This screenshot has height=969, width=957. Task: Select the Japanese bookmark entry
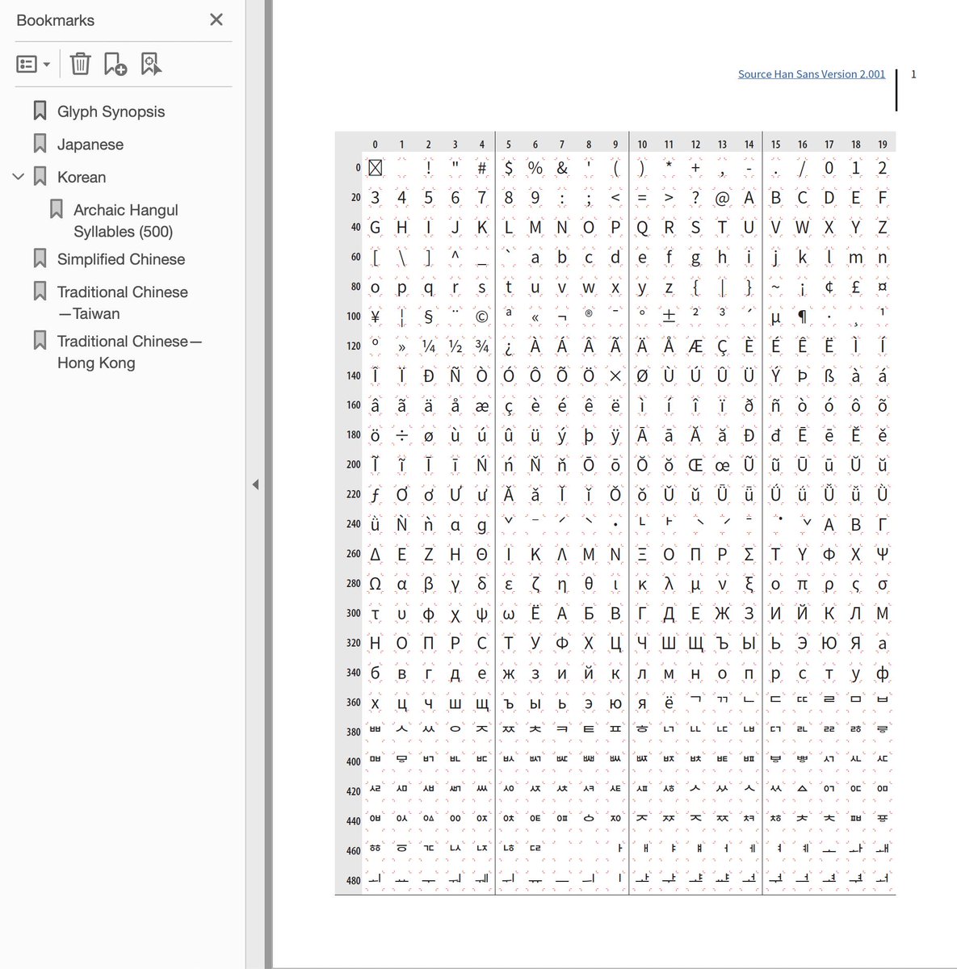[91, 144]
